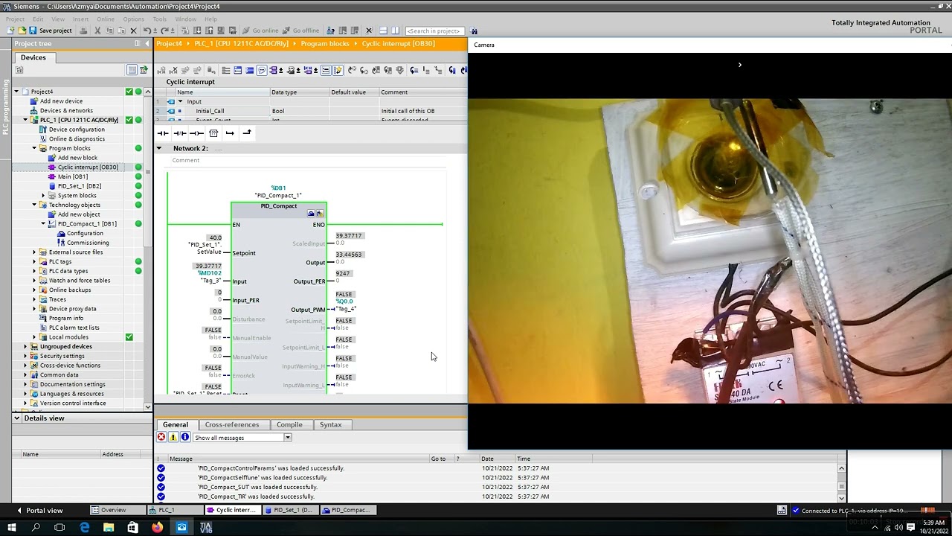Open the PID_Compact editor in bottom bar
This screenshot has height=536, width=952.
click(x=350, y=510)
